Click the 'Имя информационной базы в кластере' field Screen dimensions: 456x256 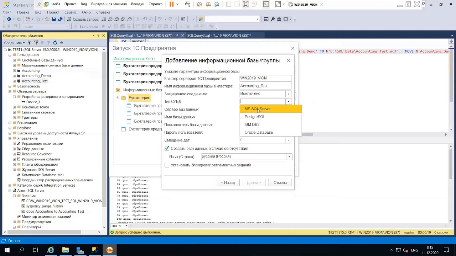tap(265, 86)
